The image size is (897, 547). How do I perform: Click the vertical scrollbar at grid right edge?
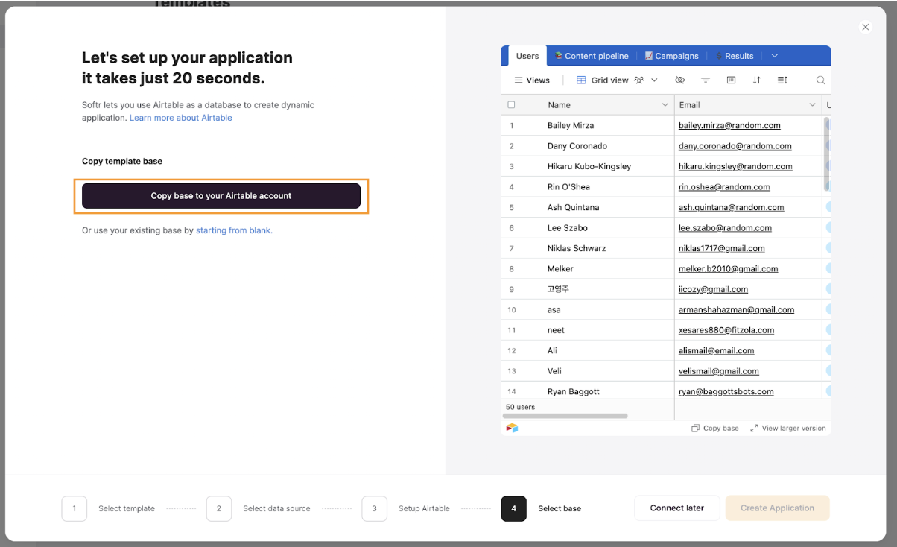click(x=827, y=154)
